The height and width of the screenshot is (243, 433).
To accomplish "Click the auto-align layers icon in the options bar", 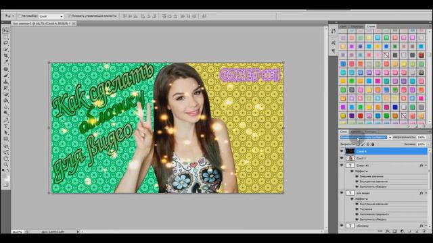I will coord(204,16).
